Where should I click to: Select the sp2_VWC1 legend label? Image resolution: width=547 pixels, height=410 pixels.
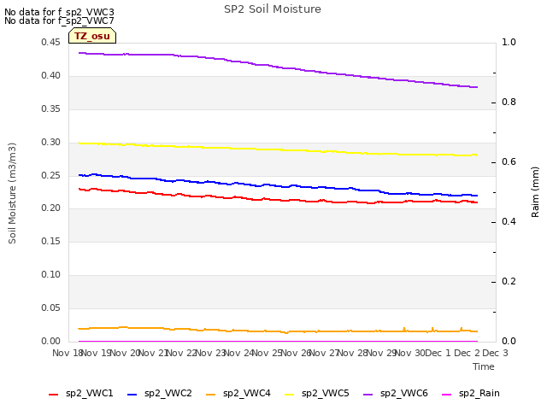[89, 393]
